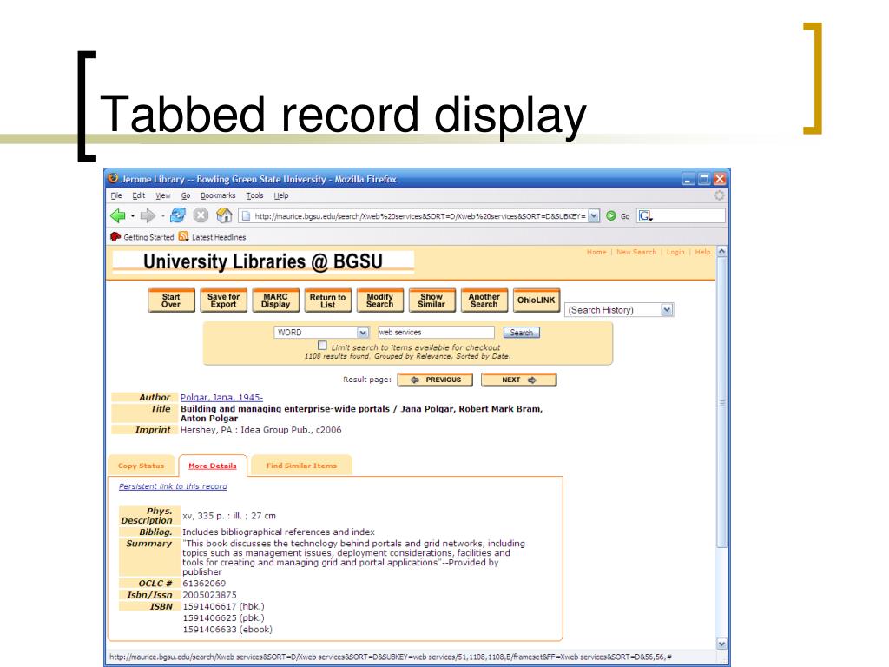Click the Login header link
The width and height of the screenshot is (889, 667).
[x=675, y=252]
